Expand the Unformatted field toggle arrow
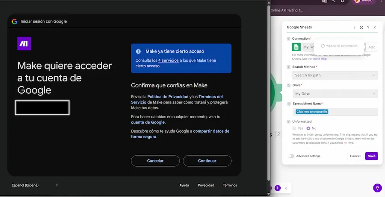Screen dimensions: 385x197 click(x=288, y=122)
